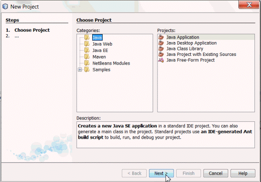
Task: Choose Java Class Library project type
Action: click(185, 49)
